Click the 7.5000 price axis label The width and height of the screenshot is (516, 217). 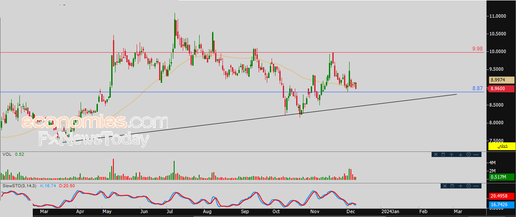tap(497, 141)
